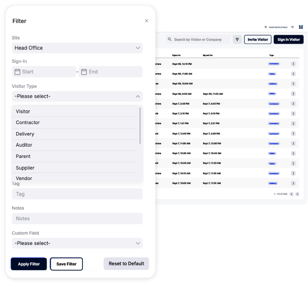Close the Filter panel with X
Viewport: 308px width, 285px height.
pos(147,21)
